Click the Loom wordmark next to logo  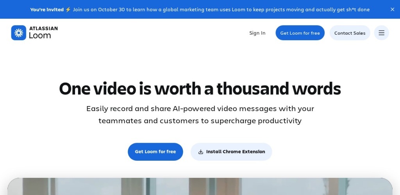point(40,35)
